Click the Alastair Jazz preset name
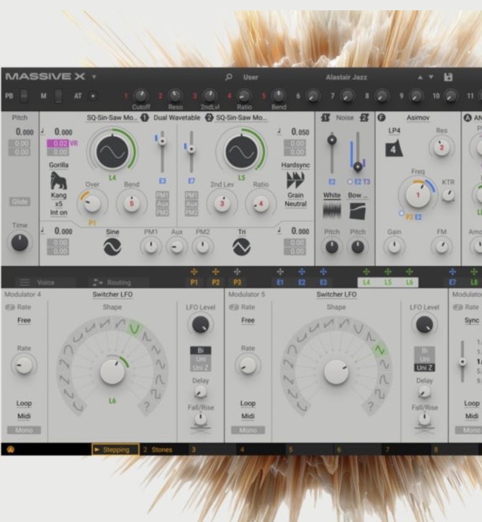The width and height of the screenshot is (482, 522). pos(346,77)
